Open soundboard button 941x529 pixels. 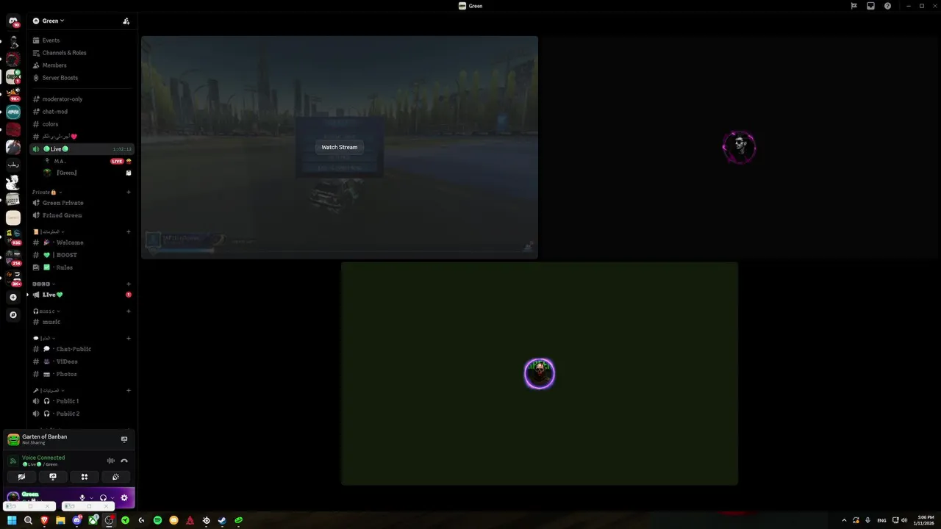click(x=116, y=477)
